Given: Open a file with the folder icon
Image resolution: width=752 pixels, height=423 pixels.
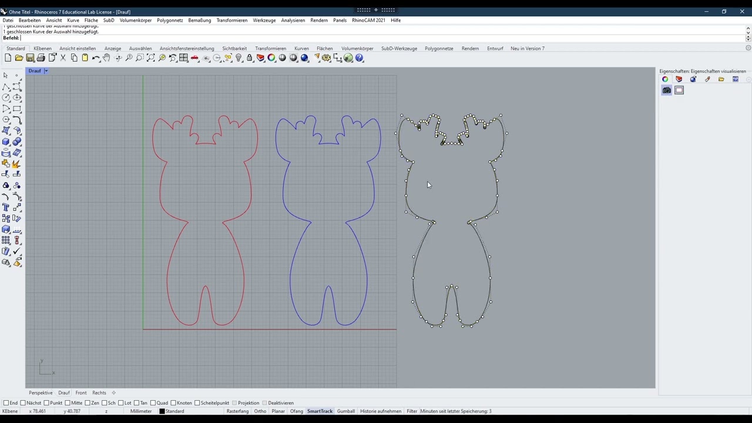Looking at the screenshot, I should coord(19,58).
